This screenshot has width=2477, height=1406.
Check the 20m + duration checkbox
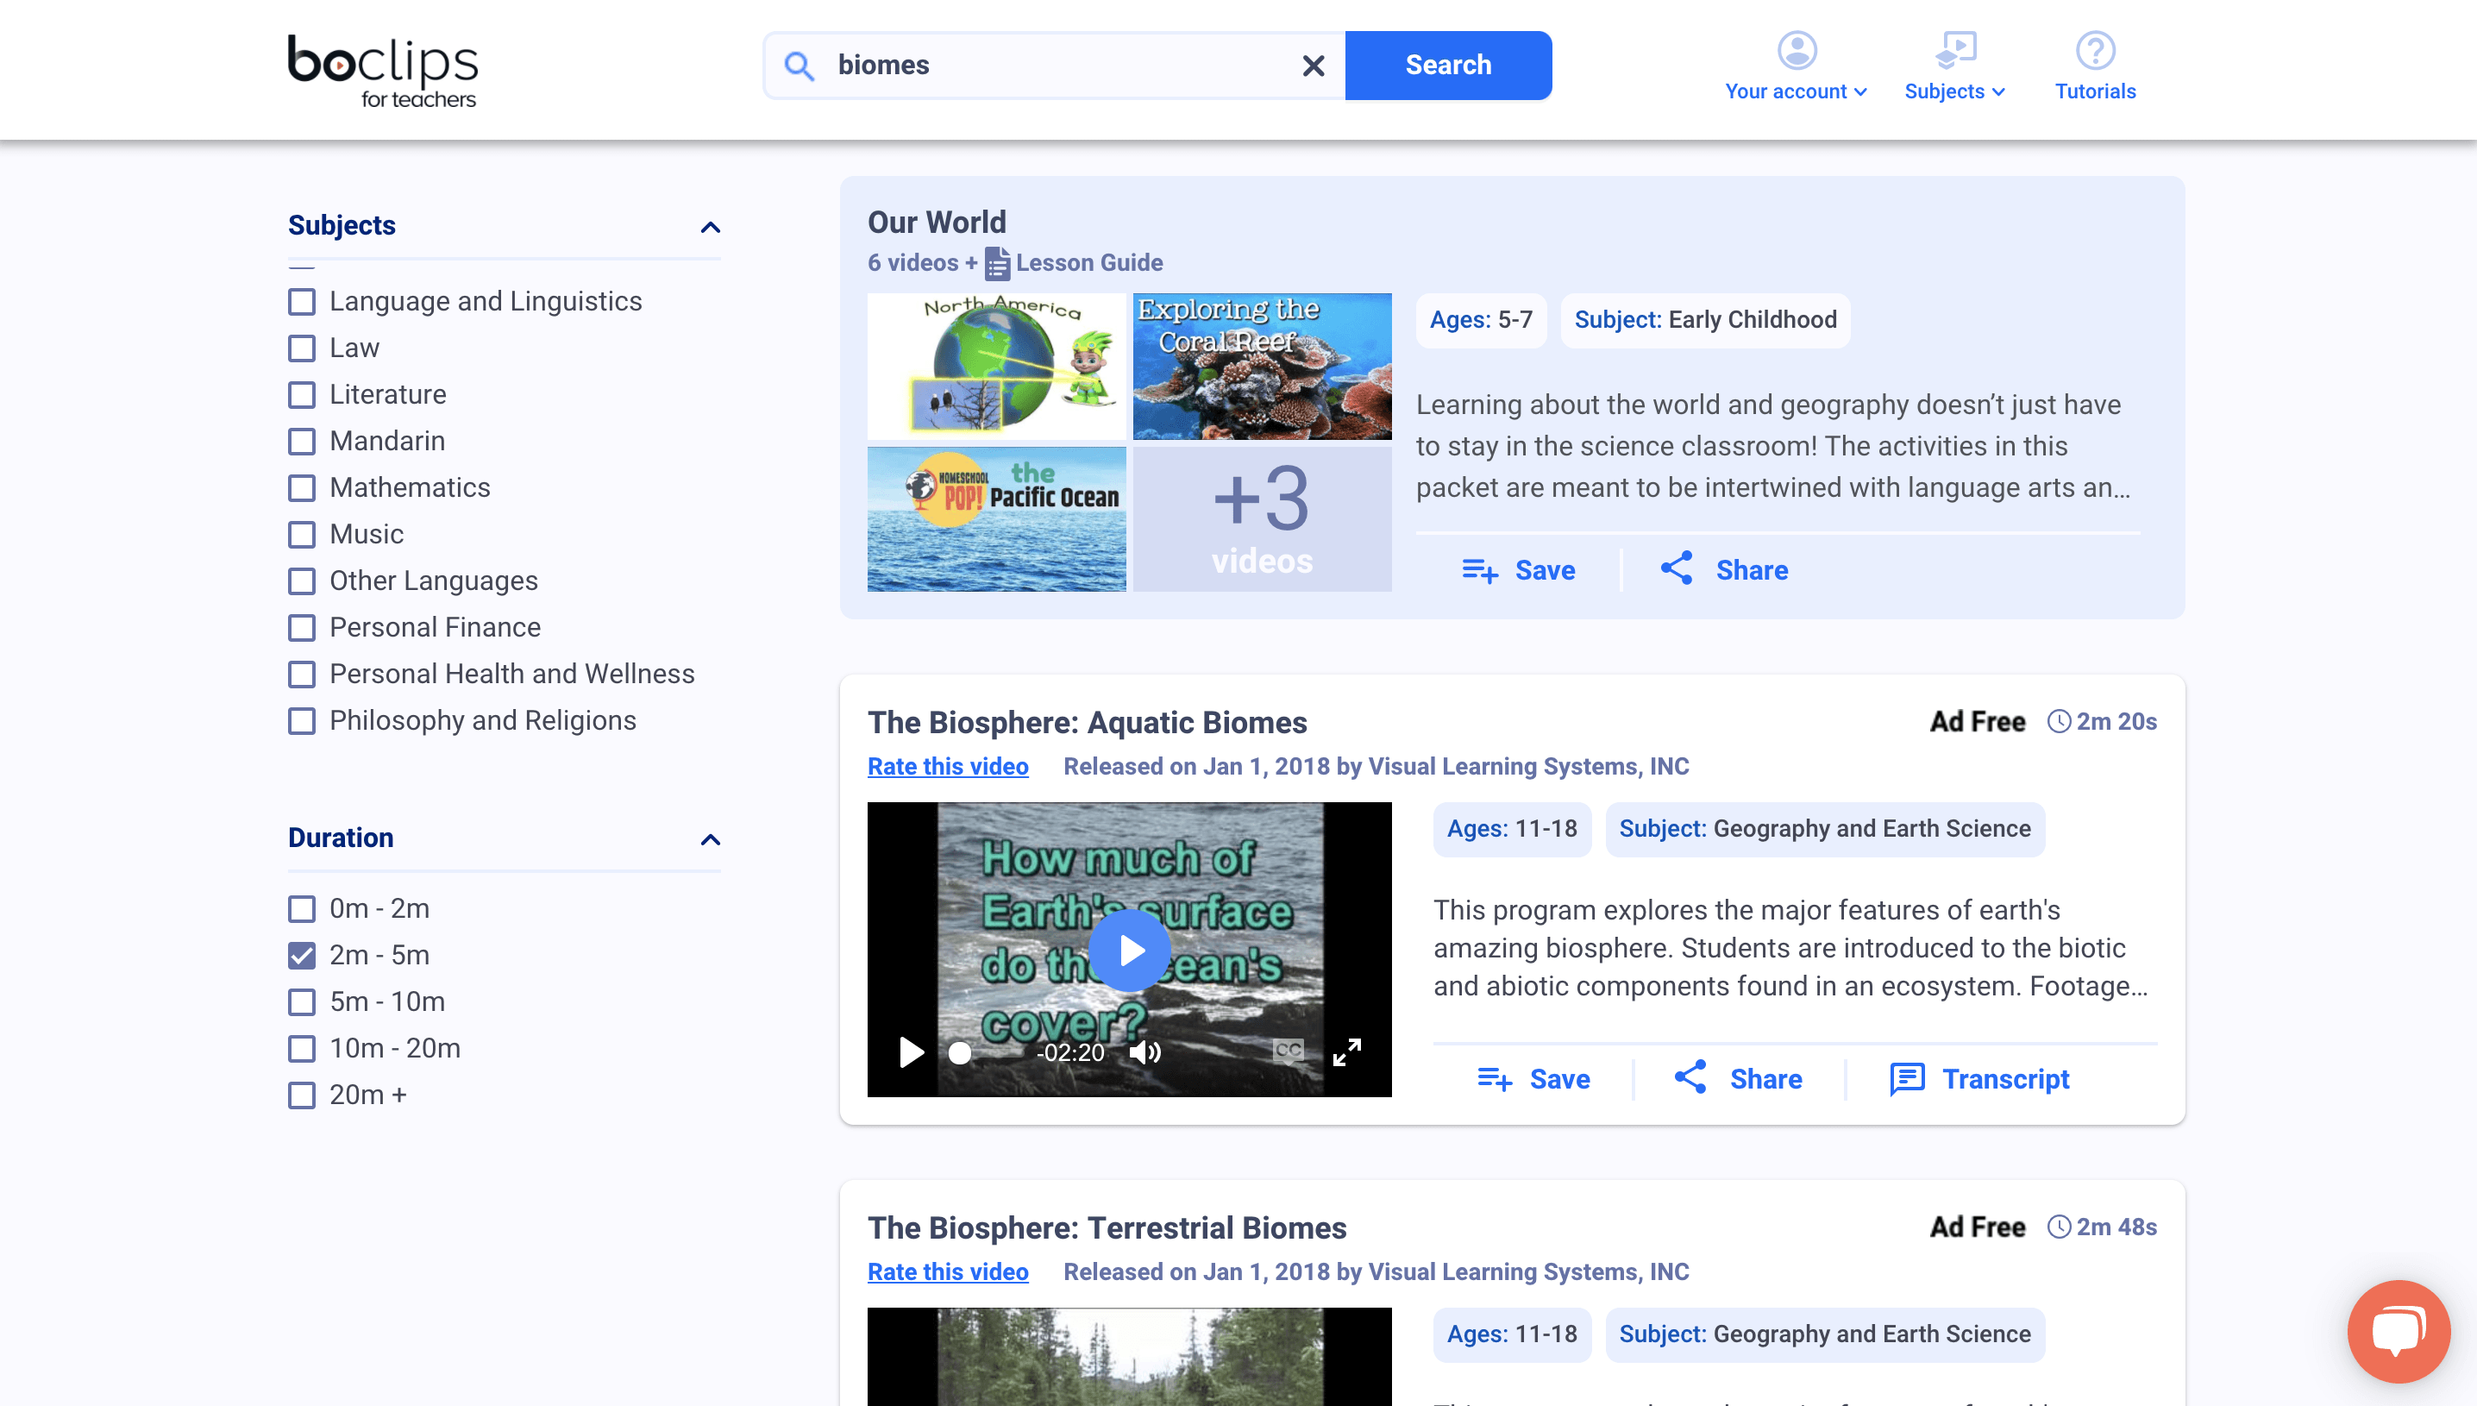click(x=301, y=1095)
